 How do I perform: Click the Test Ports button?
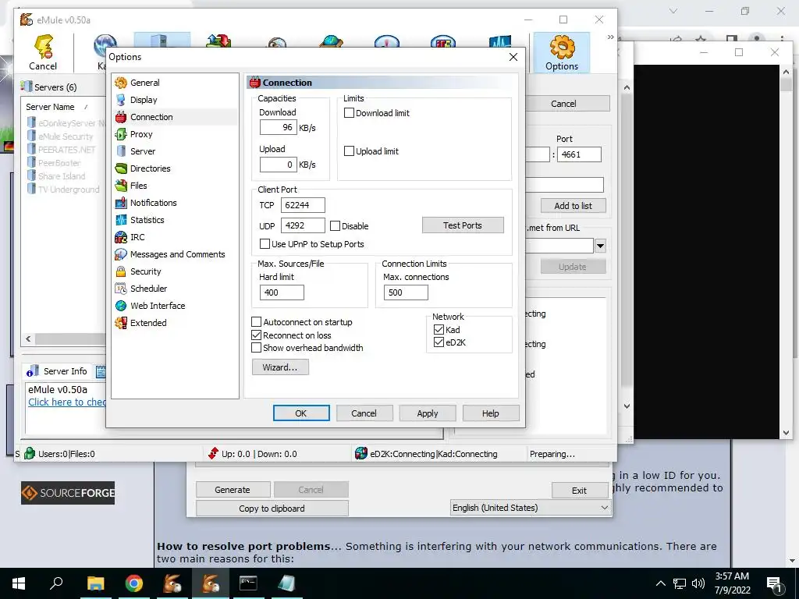pos(463,225)
